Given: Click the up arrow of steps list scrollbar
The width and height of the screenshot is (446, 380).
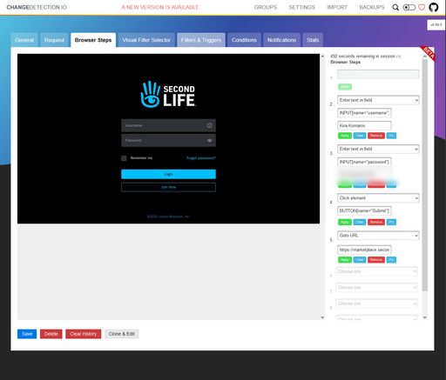Looking at the screenshot, I should tap(425, 57).
